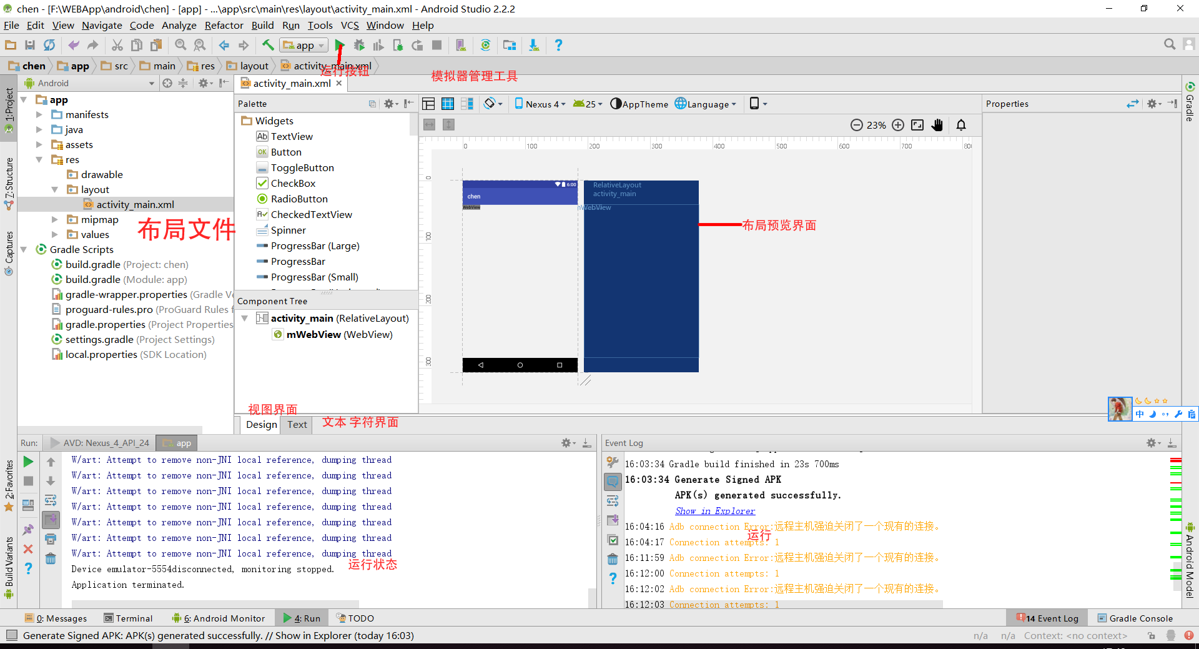Viewport: 1199px width, 649px height.
Task: Open the Event Log status button
Action: tap(1047, 618)
